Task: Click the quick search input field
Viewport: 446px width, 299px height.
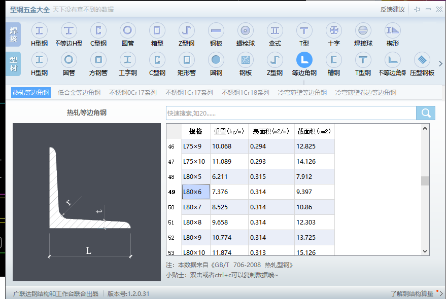Action: (x=291, y=113)
